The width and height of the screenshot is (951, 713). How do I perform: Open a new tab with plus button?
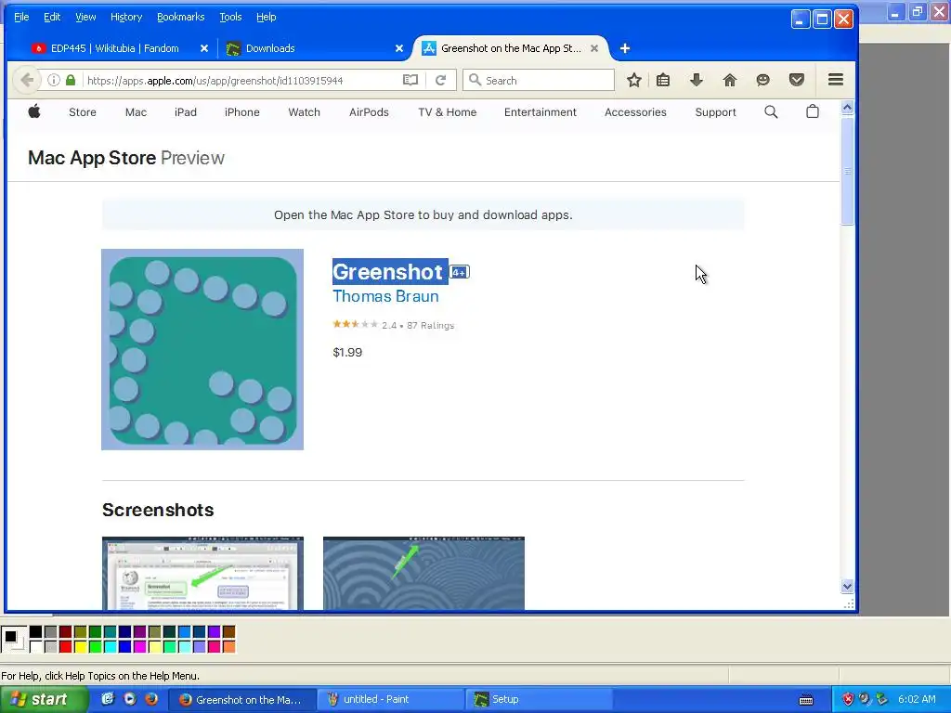[x=625, y=48]
